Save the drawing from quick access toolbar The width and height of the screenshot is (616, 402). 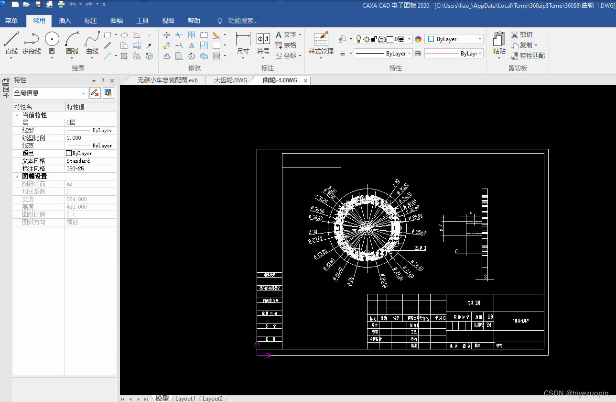(38, 4)
